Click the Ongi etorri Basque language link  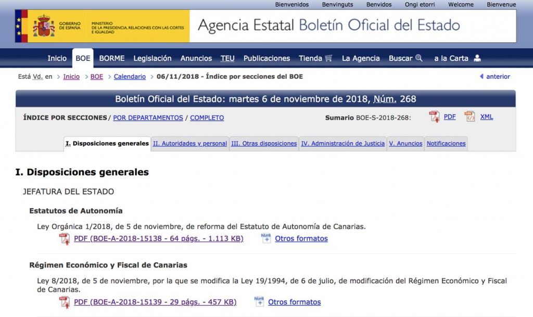[x=420, y=4]
